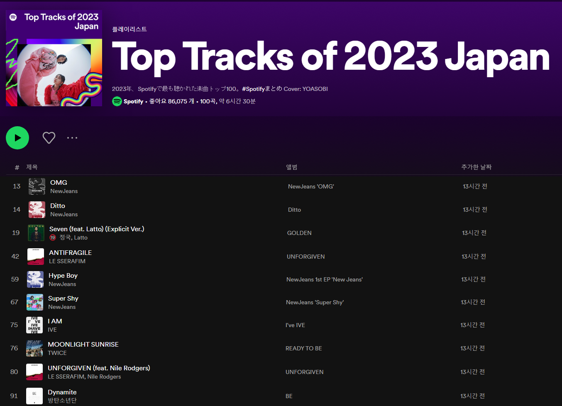Image resolution: width=562 pixels, height=406 pixels.
Task: Click the explicit 19 badge on Seven
Action: tap(53, 238)
